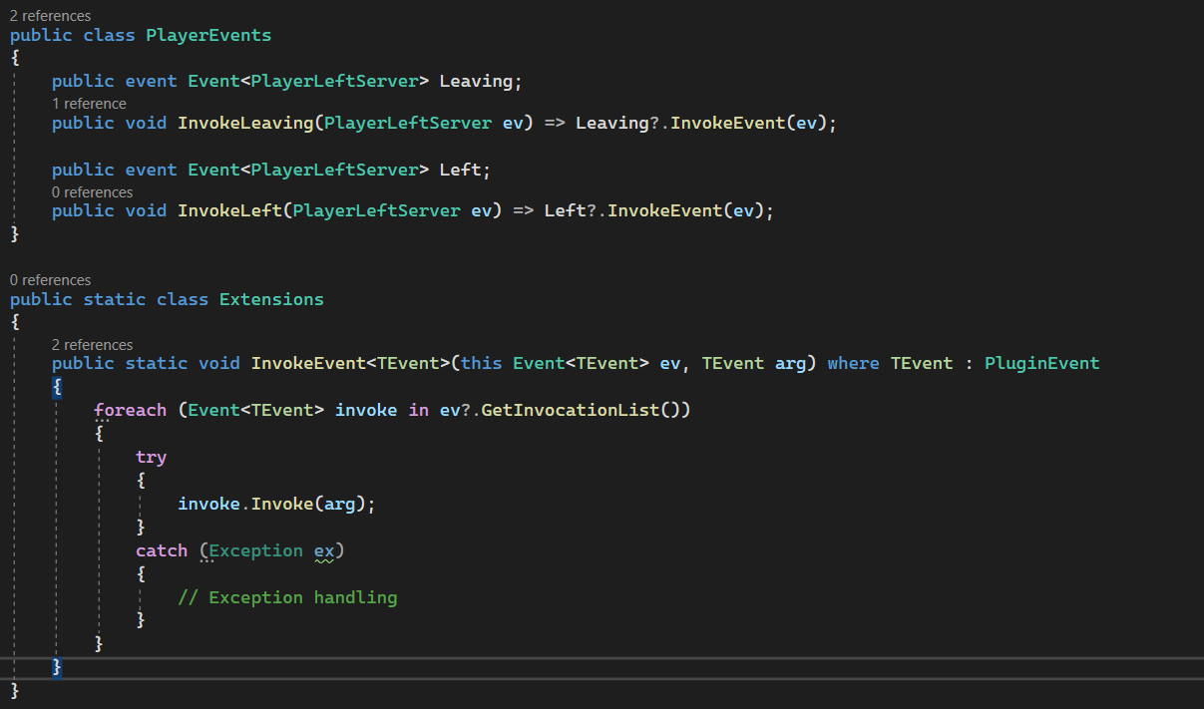Click the PluginEvent constraint type
The height and width of the screenshot is (709, 1204).
(1041, 363)
